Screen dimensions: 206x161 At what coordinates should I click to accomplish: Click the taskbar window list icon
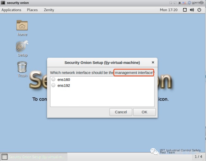(x=4, y=157)
